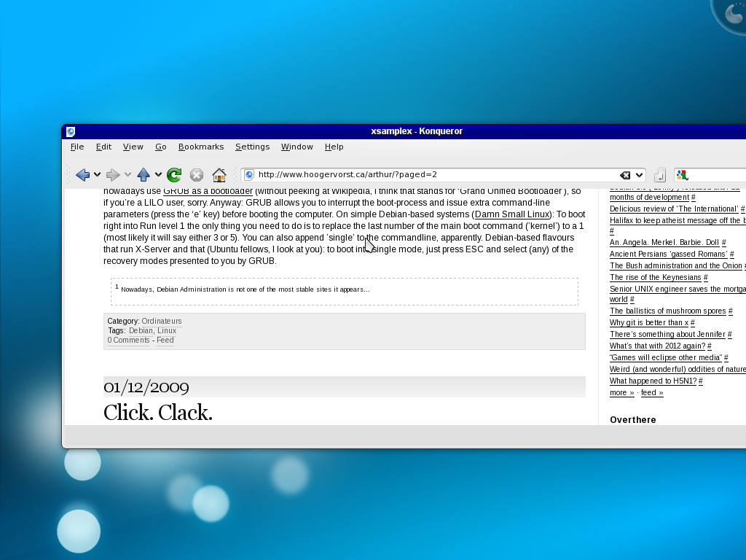Click the 'Ordinateurs' category link

[161, 321]
